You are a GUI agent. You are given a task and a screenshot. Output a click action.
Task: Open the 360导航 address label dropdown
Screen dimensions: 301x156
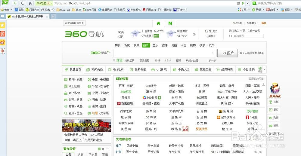point(51,3)
